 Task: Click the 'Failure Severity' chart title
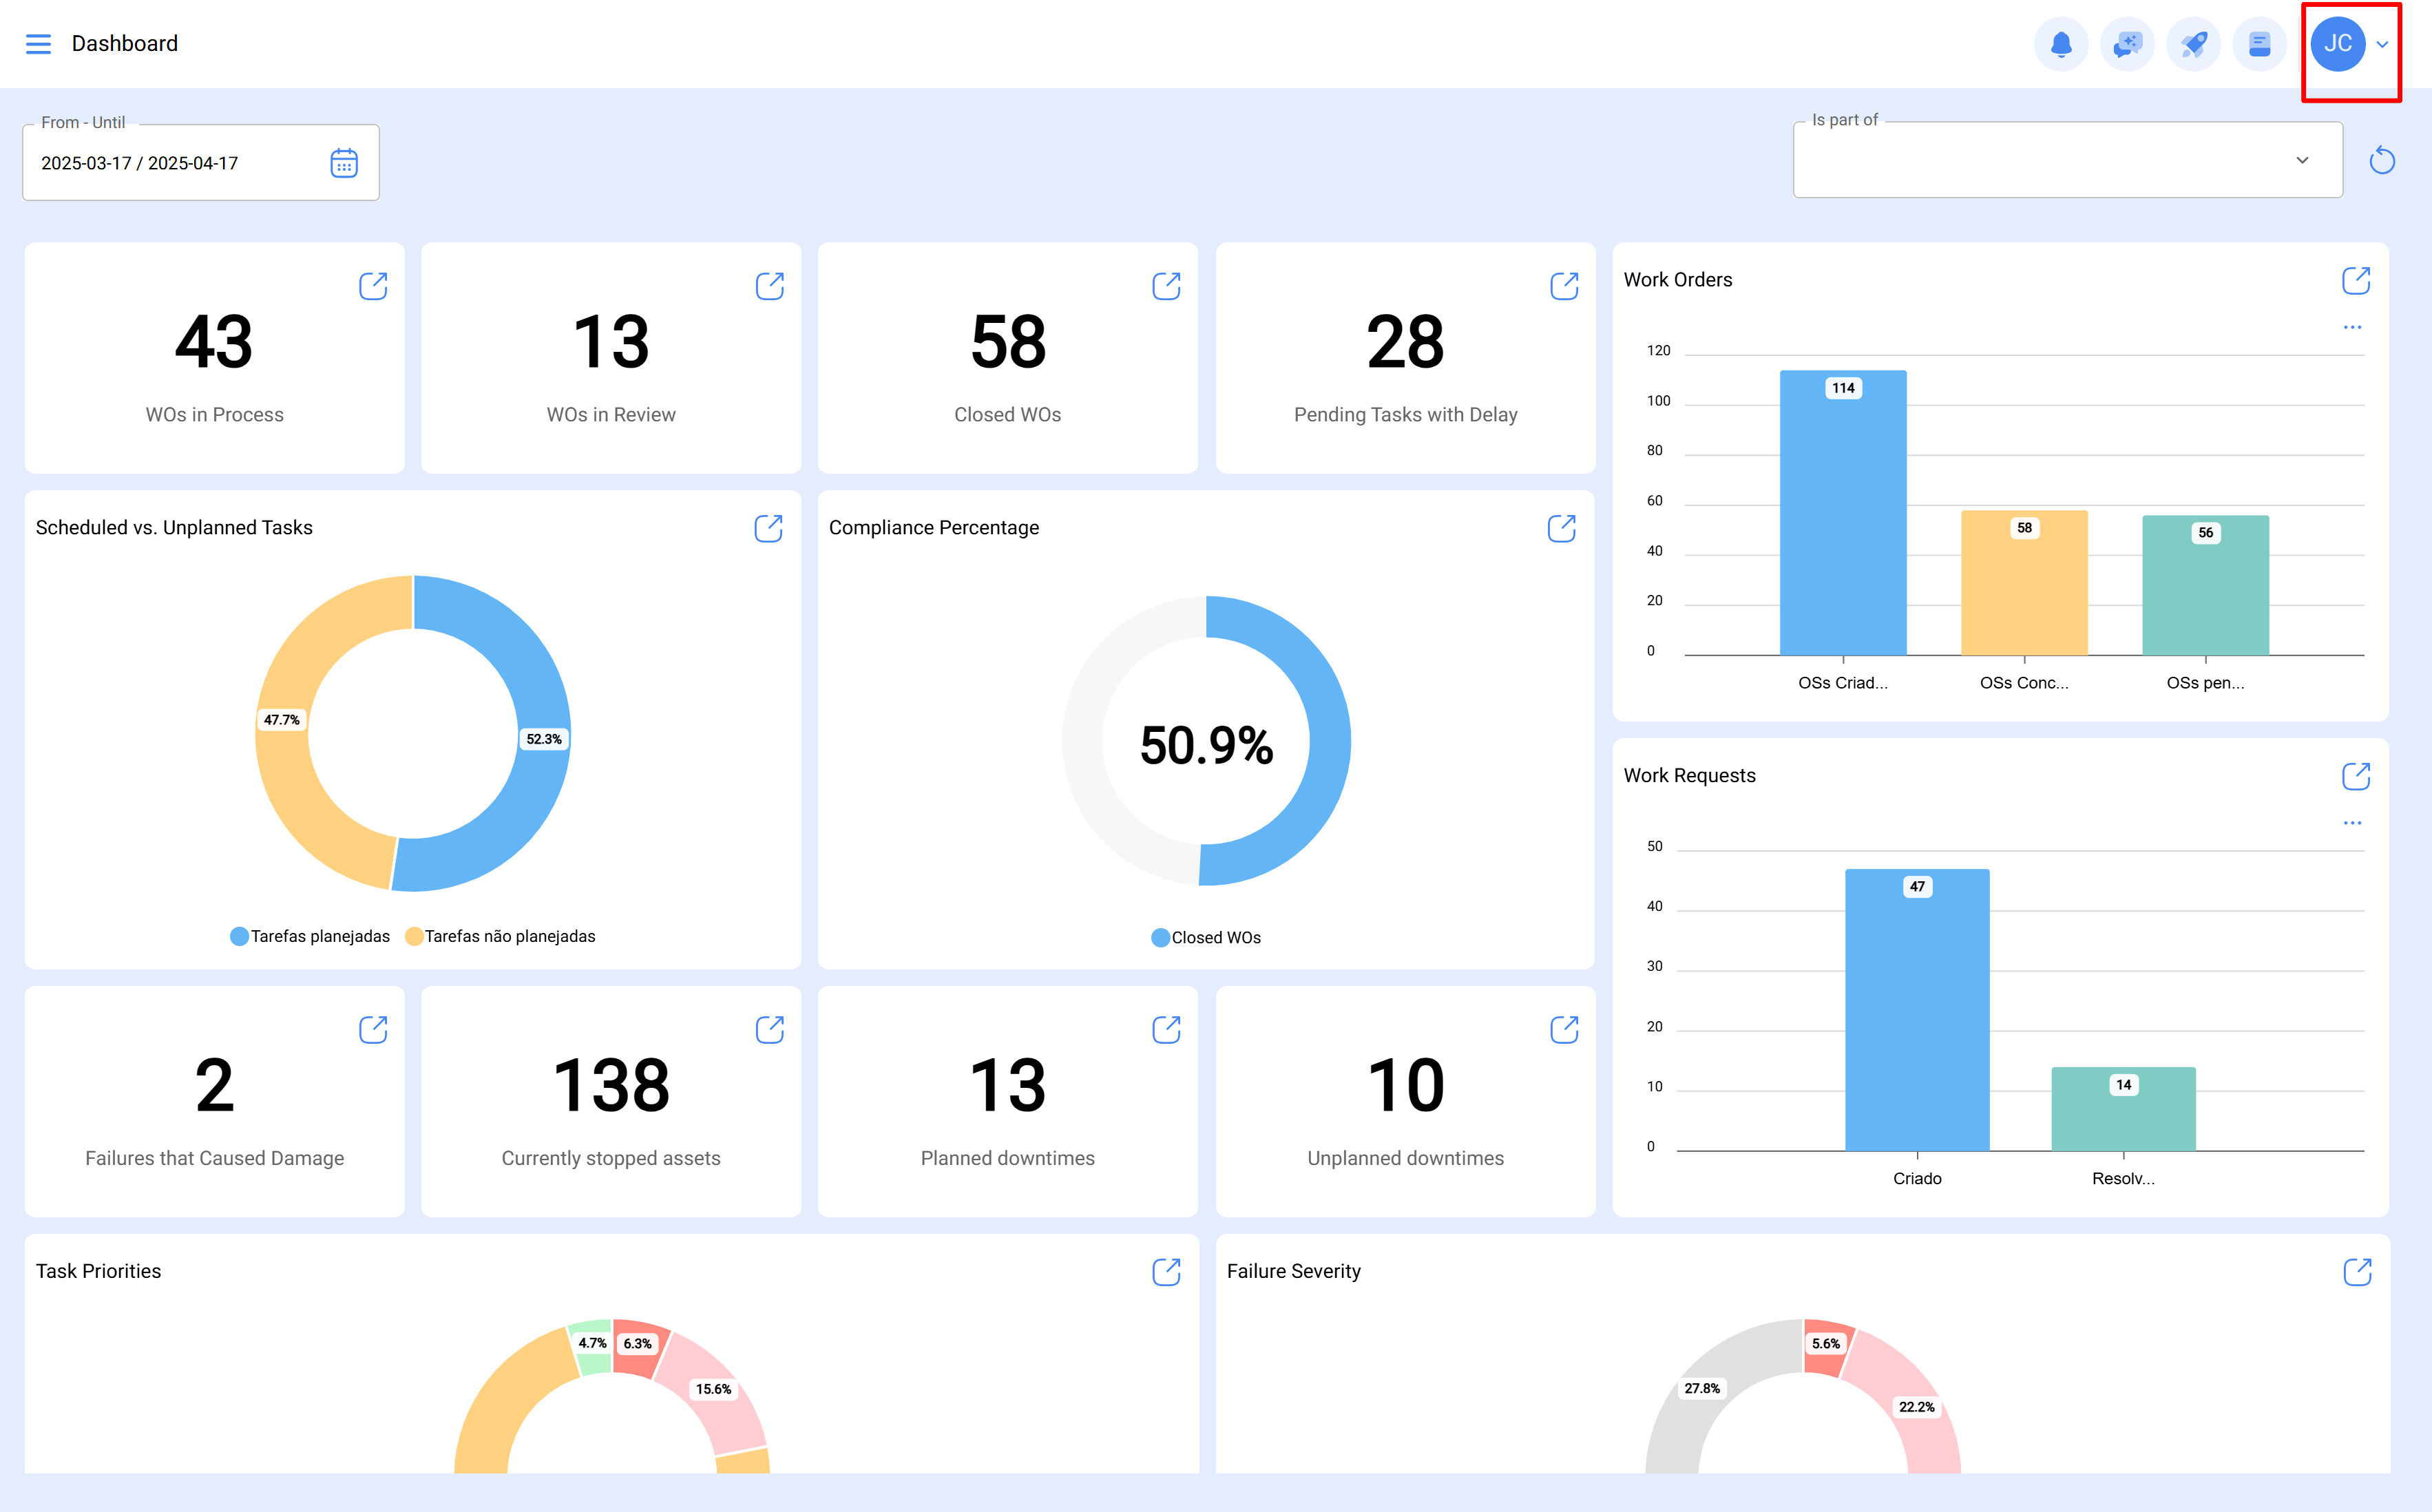click(1293, 1271)
